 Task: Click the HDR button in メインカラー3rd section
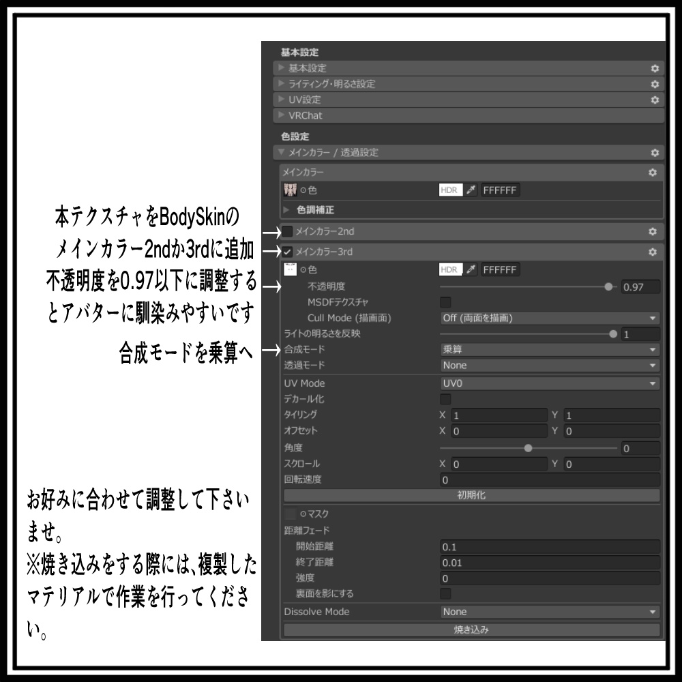point(450,269)
